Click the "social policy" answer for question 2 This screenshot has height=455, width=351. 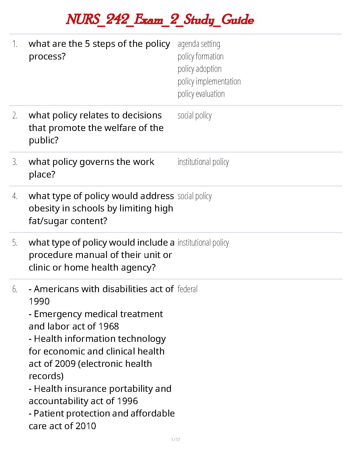(194, 115)
